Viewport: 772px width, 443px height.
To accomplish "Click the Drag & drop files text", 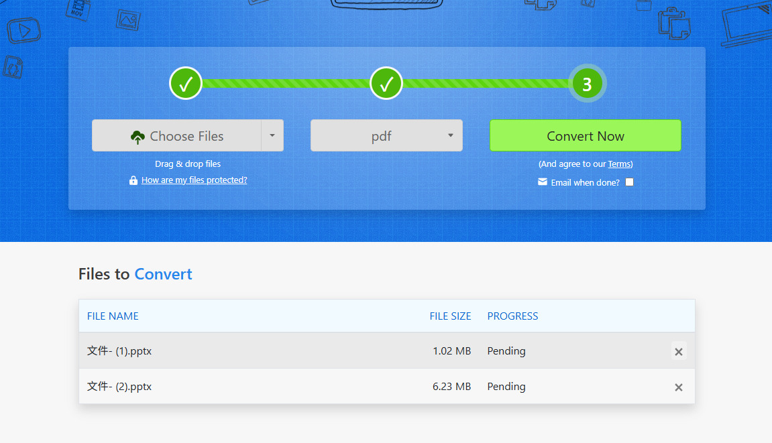I will pos(188,164).
